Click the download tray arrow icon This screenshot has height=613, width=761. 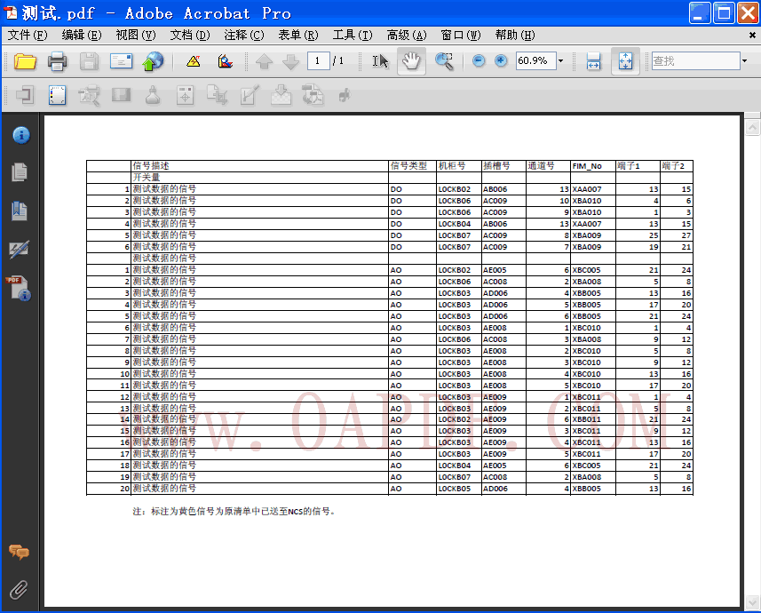(281, 95)
